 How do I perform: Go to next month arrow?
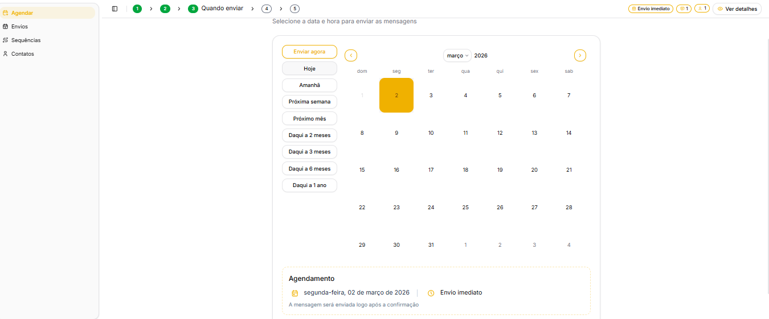click(x=580, y=56)
